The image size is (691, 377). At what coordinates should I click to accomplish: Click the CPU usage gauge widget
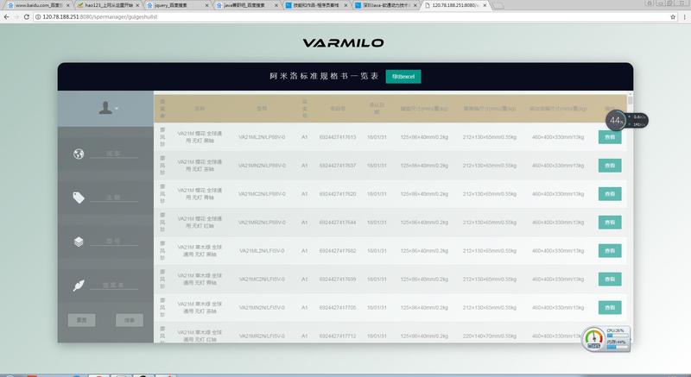point(606,339)
